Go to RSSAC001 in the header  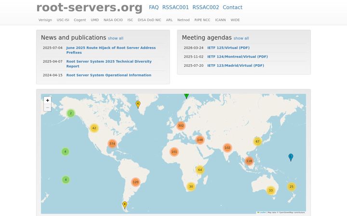[175, 7]
